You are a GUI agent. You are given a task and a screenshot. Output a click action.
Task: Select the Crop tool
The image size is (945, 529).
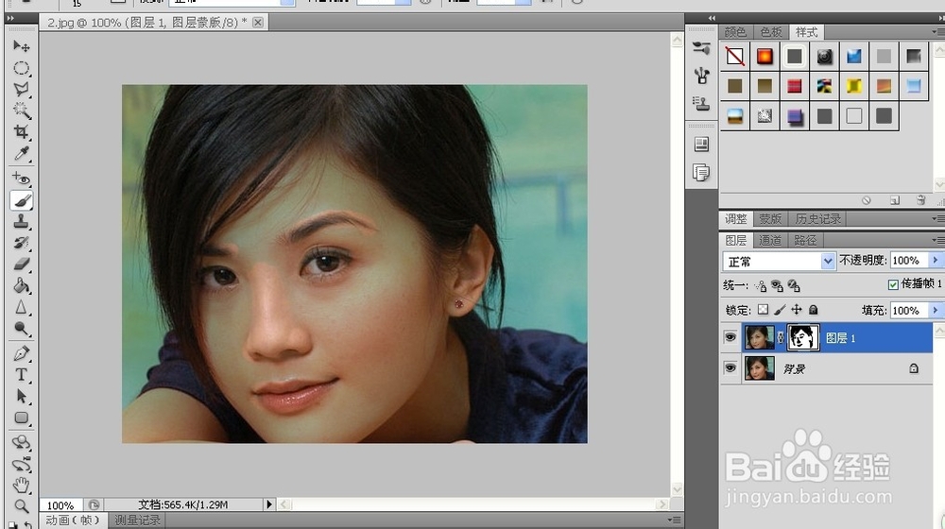click(x=21, y=132)
